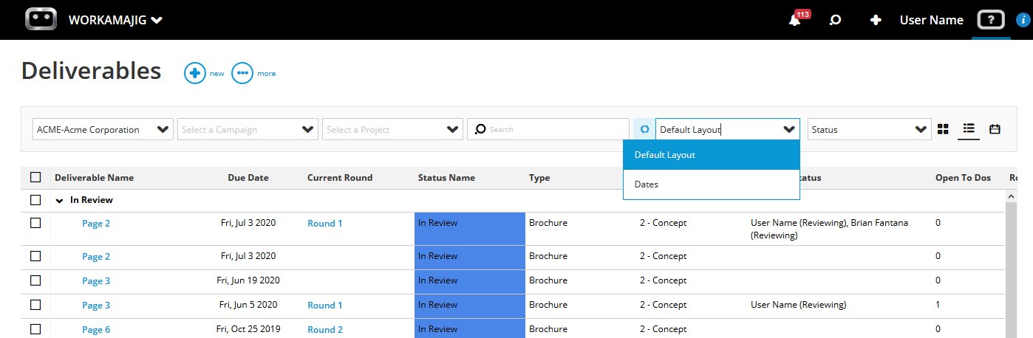Open Select a Project dropdown
The height and width of the screenshot is (338, 1033).
click(393, 129)
